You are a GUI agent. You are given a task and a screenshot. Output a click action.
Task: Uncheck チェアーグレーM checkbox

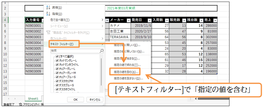click(x=57, y=73)
